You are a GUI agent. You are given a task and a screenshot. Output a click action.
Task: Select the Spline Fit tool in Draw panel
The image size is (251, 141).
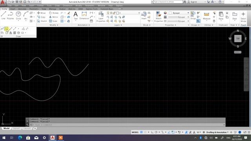click(x=2, y=29)
